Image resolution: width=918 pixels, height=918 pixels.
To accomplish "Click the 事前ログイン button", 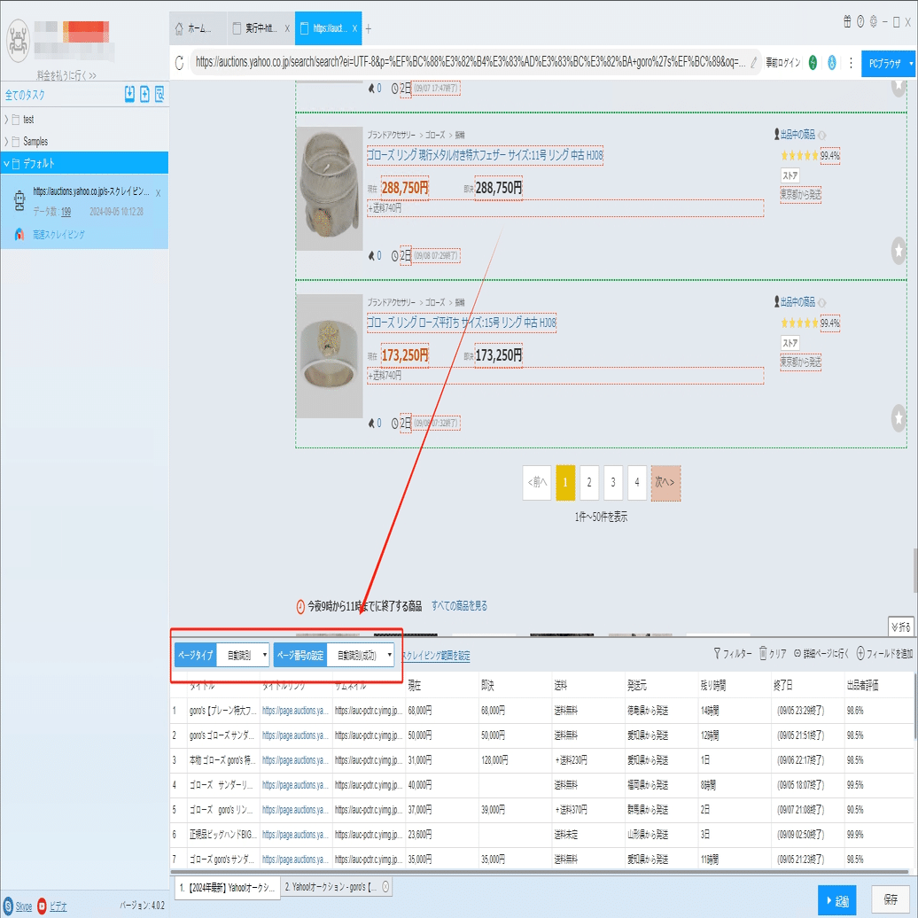I will click(x=782, y=62).
